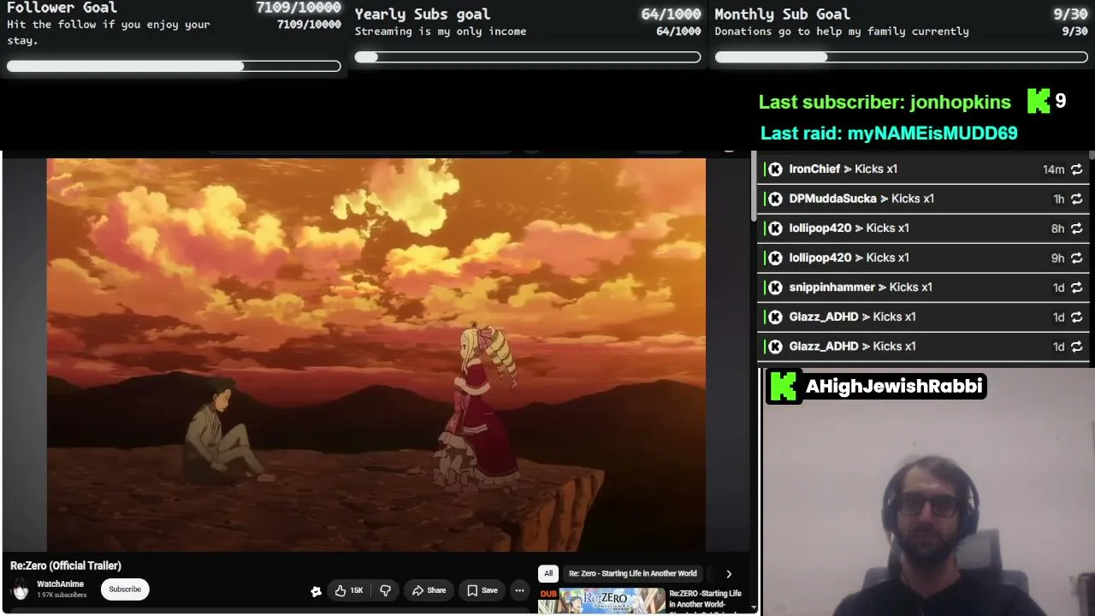
Task: Click the '15K' like count
Action: tap(357, 590)
